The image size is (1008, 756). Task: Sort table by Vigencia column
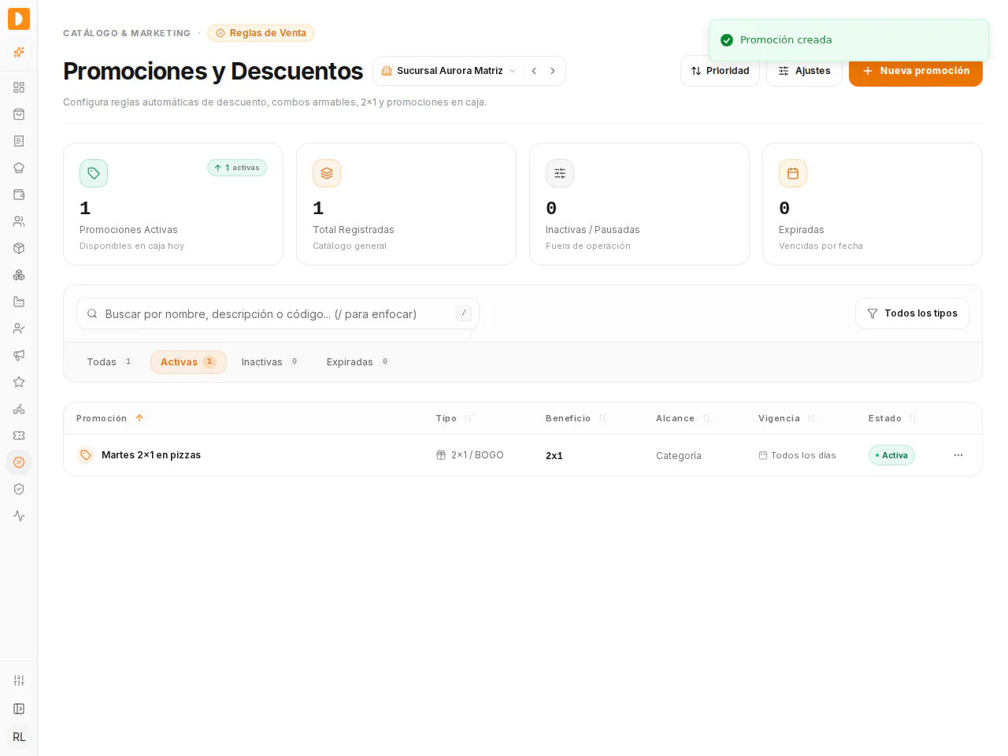click(x=787, y=418)
